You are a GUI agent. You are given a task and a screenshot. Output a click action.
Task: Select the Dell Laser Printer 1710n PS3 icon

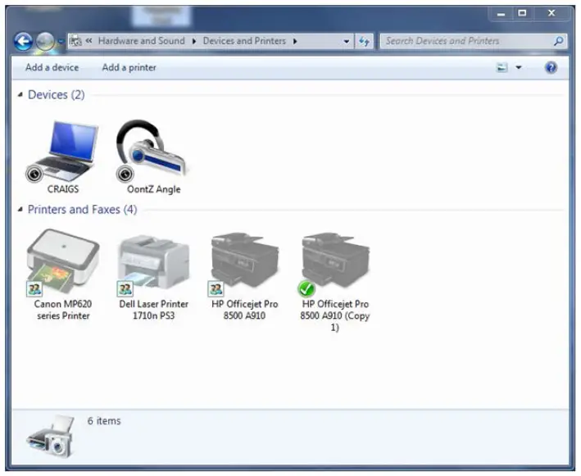tap(153, 265)
